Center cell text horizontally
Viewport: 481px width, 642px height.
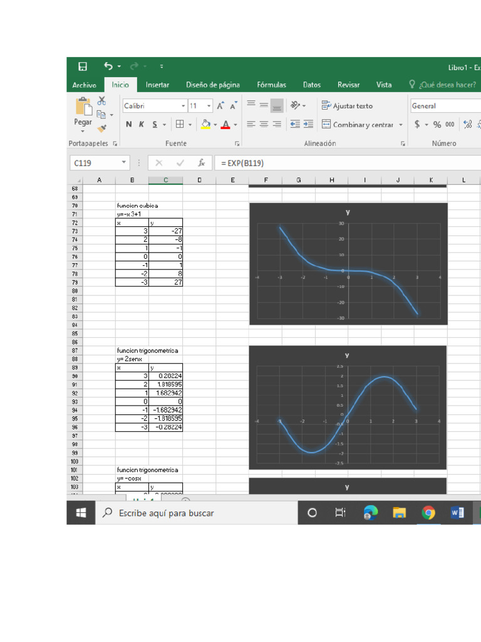click(264, 124)
